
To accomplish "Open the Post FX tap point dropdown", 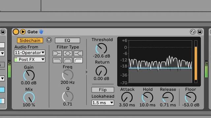I will 29,59.
